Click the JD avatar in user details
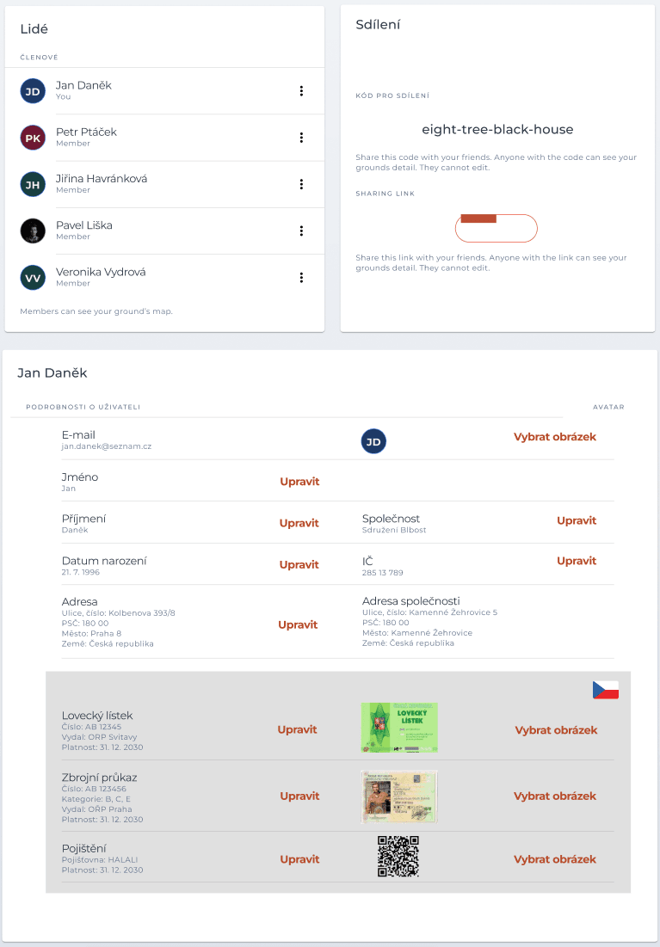 [373, 441]
